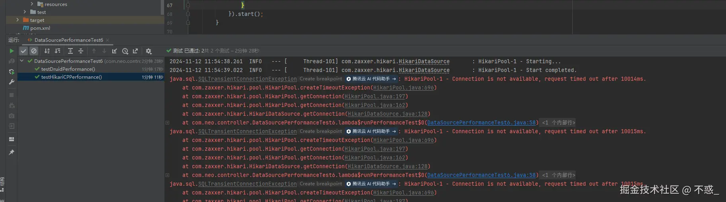This screenshot has height=202, width=726.
Task: Collapse the DataSourcePerformanceTest6 test tree node
Action: [21, 61]
